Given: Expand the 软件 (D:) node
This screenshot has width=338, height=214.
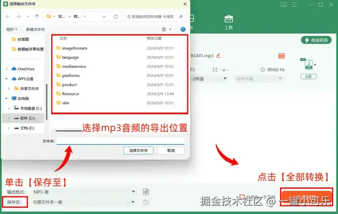Looking at the screenshot, I should click(9, 118).
